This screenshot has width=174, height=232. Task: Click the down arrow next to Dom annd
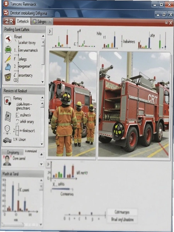point(42,164)
